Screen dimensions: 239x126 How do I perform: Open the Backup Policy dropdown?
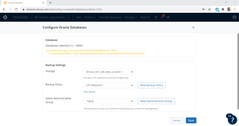(109, 85)
